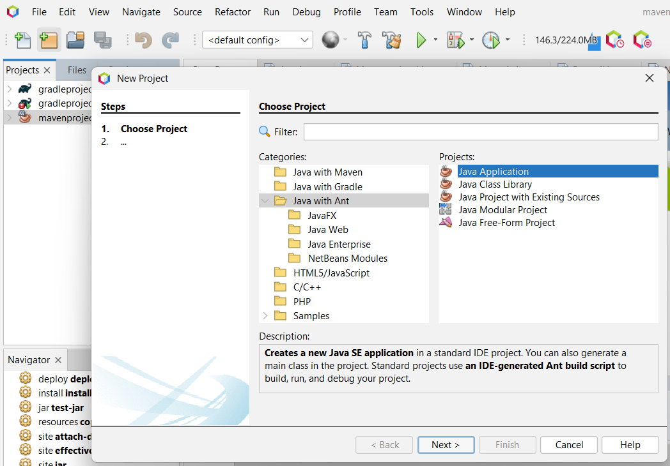
Task: Select the Java Web category
Action: pos(328,230)
